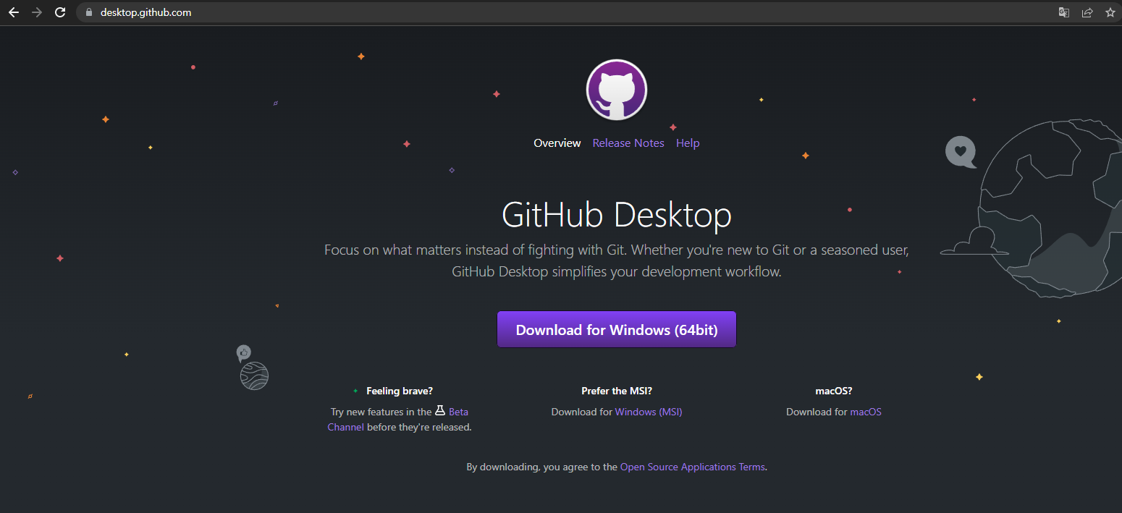Click the browser back arrow
The width and height of the screenshot is (1122, 513).
click(14, 12)
